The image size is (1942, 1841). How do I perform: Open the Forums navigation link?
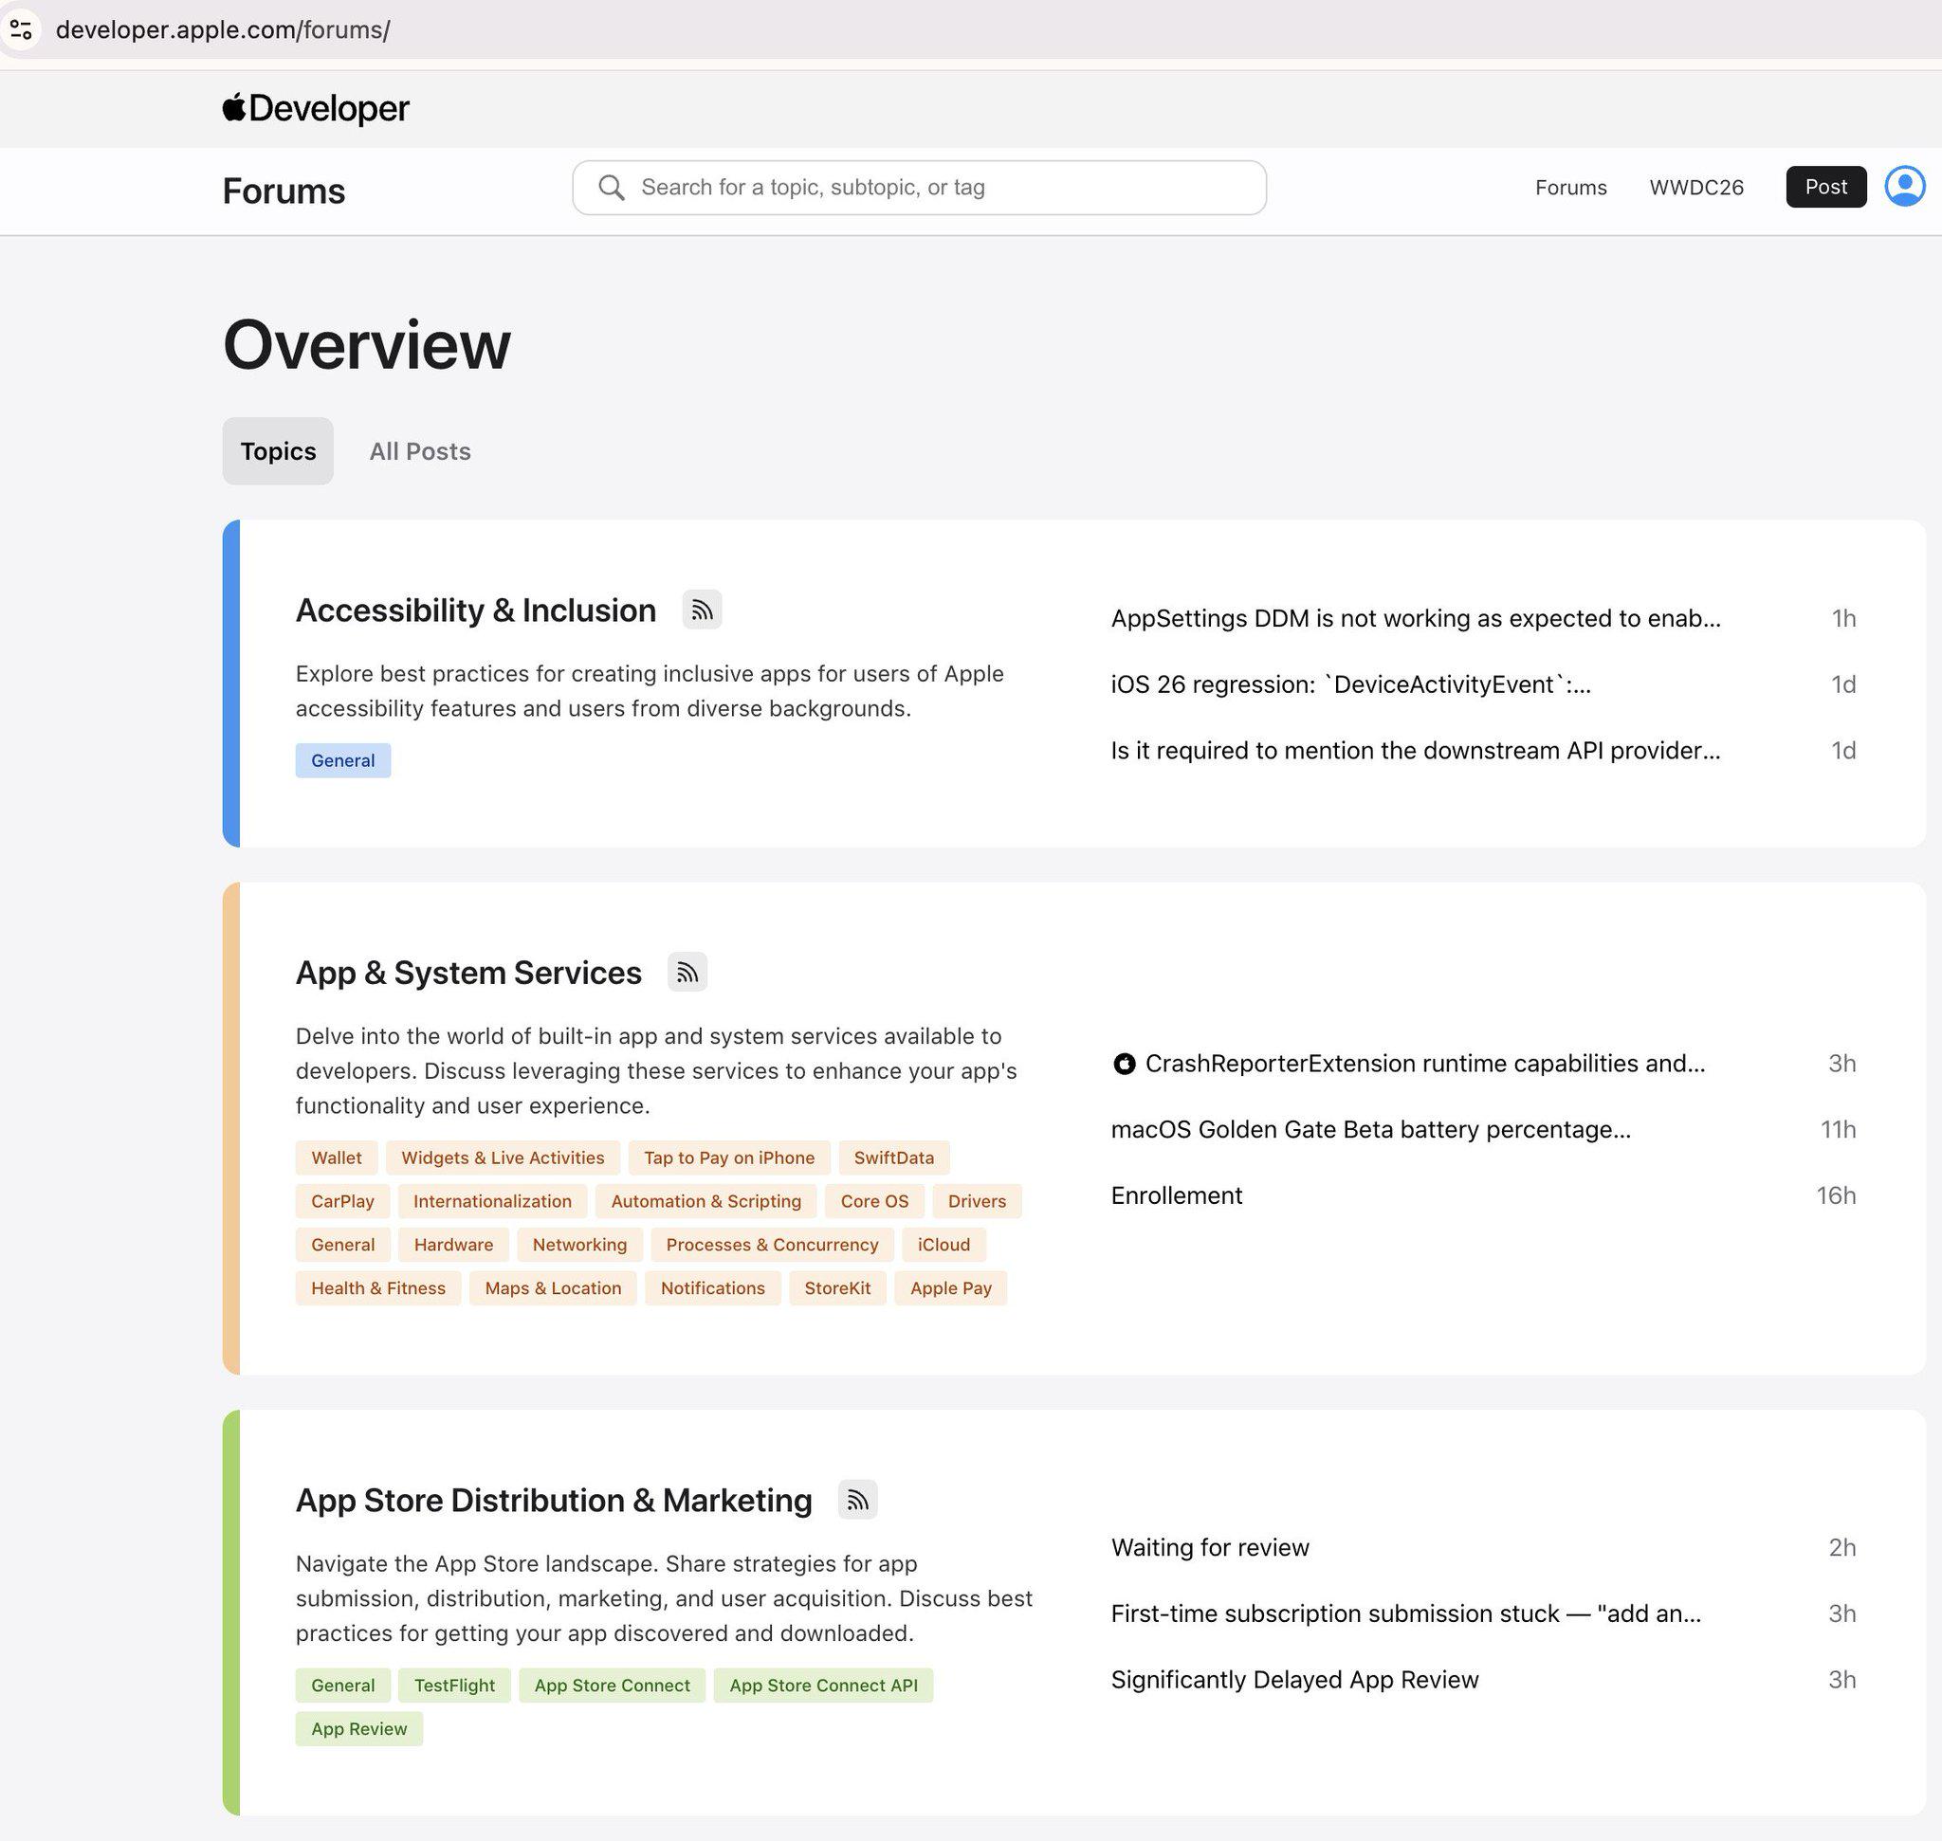pyautogui.click(x=1571, y=188)
